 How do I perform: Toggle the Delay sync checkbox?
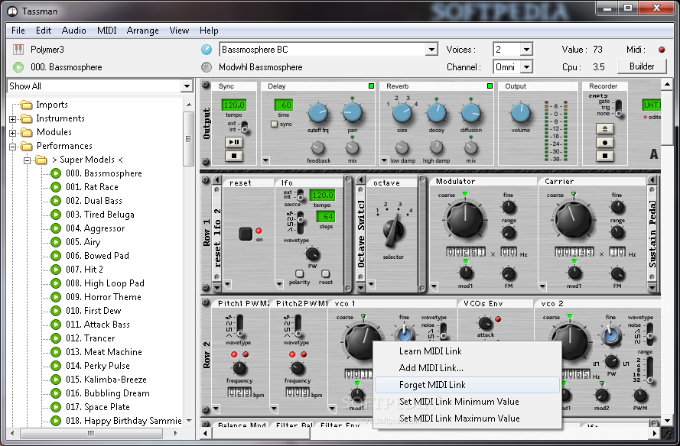click(274, 124)
